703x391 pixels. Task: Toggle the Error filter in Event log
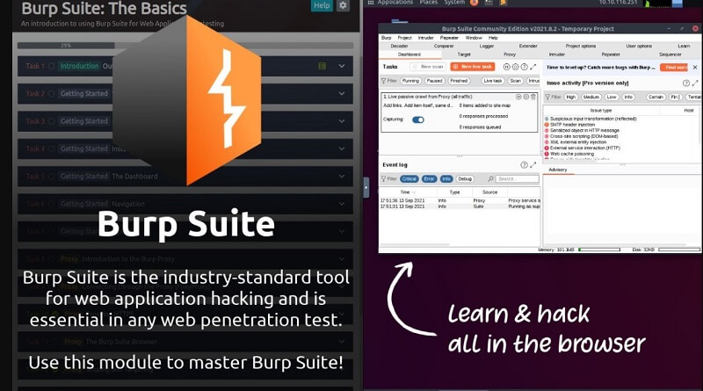(x=429, y=179)
